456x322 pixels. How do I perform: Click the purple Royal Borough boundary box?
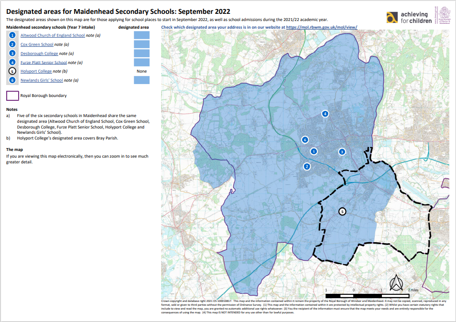point(12,96)
